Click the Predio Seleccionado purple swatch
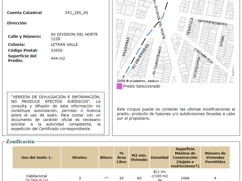242x181 pixels. tap(120, 86)
